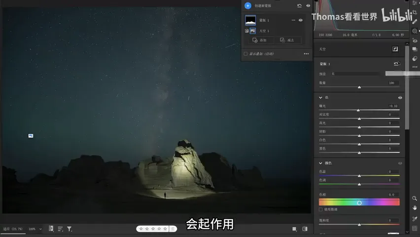Select the Masking tool icon
The height and width of the screenshot is (237, 420).
pyautogui.click(x=415, y=31)
